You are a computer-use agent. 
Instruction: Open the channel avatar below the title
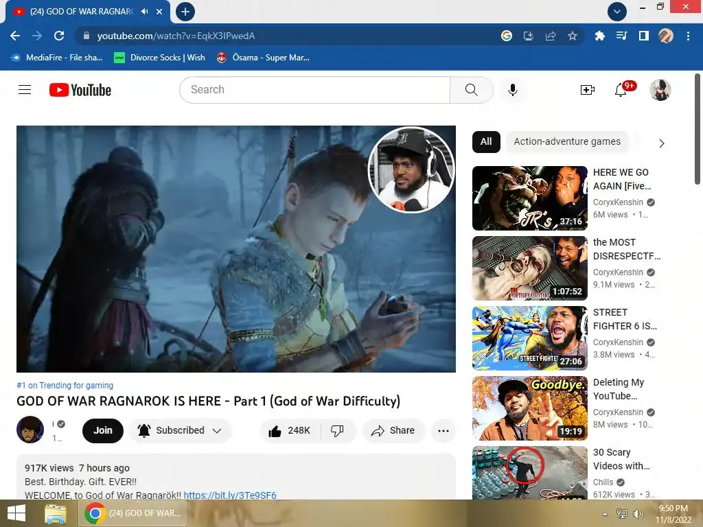coord(30,430)
